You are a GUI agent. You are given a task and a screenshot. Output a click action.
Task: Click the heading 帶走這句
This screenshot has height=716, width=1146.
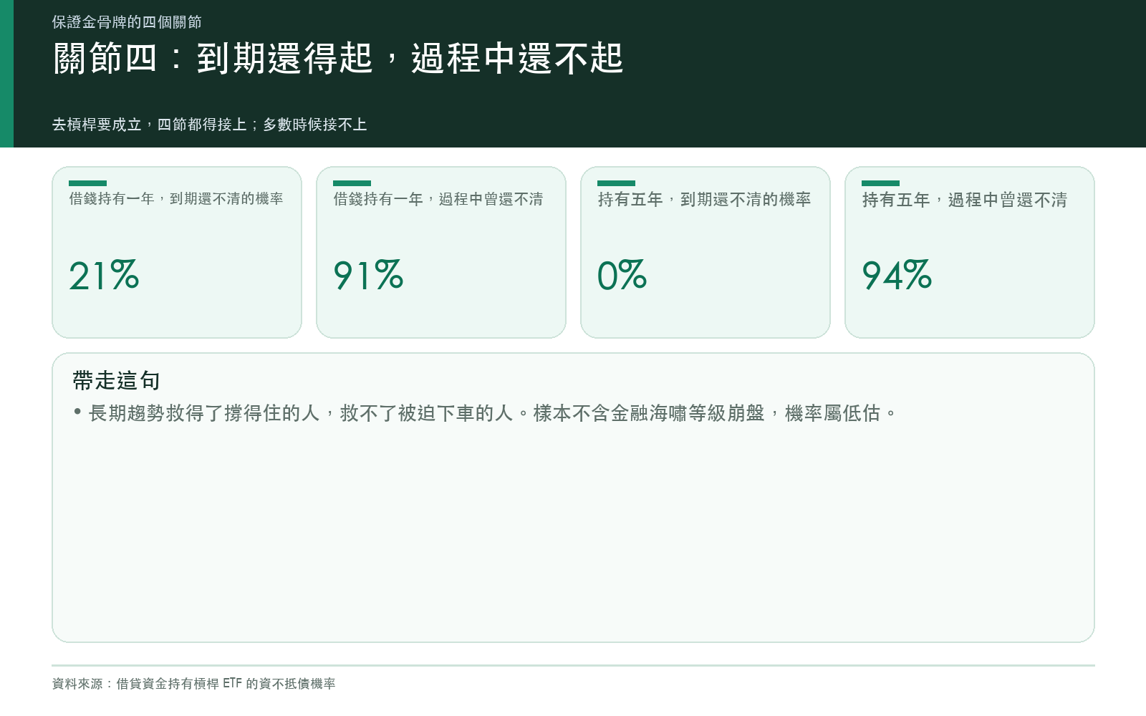click(116, 381)
